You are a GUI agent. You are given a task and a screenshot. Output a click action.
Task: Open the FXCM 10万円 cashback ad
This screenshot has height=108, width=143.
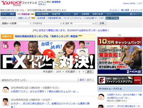coord(120,56)
